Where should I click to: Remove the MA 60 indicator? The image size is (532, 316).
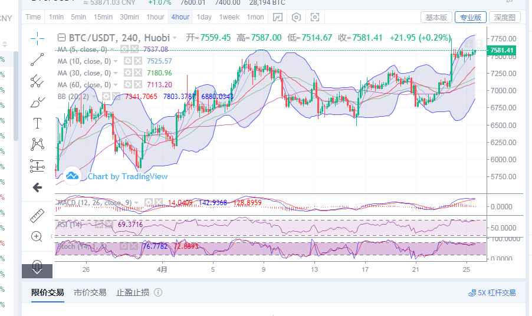click(138, 84)
